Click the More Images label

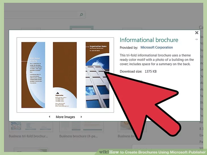point(65,117)
